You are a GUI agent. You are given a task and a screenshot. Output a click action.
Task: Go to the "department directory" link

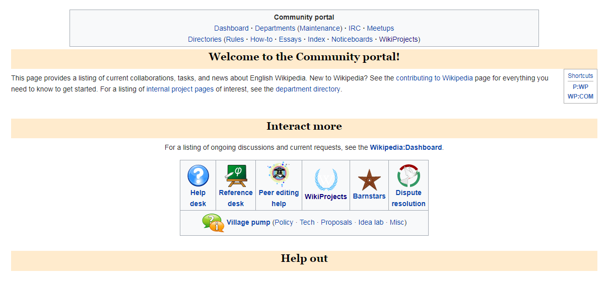pos(308,89)
